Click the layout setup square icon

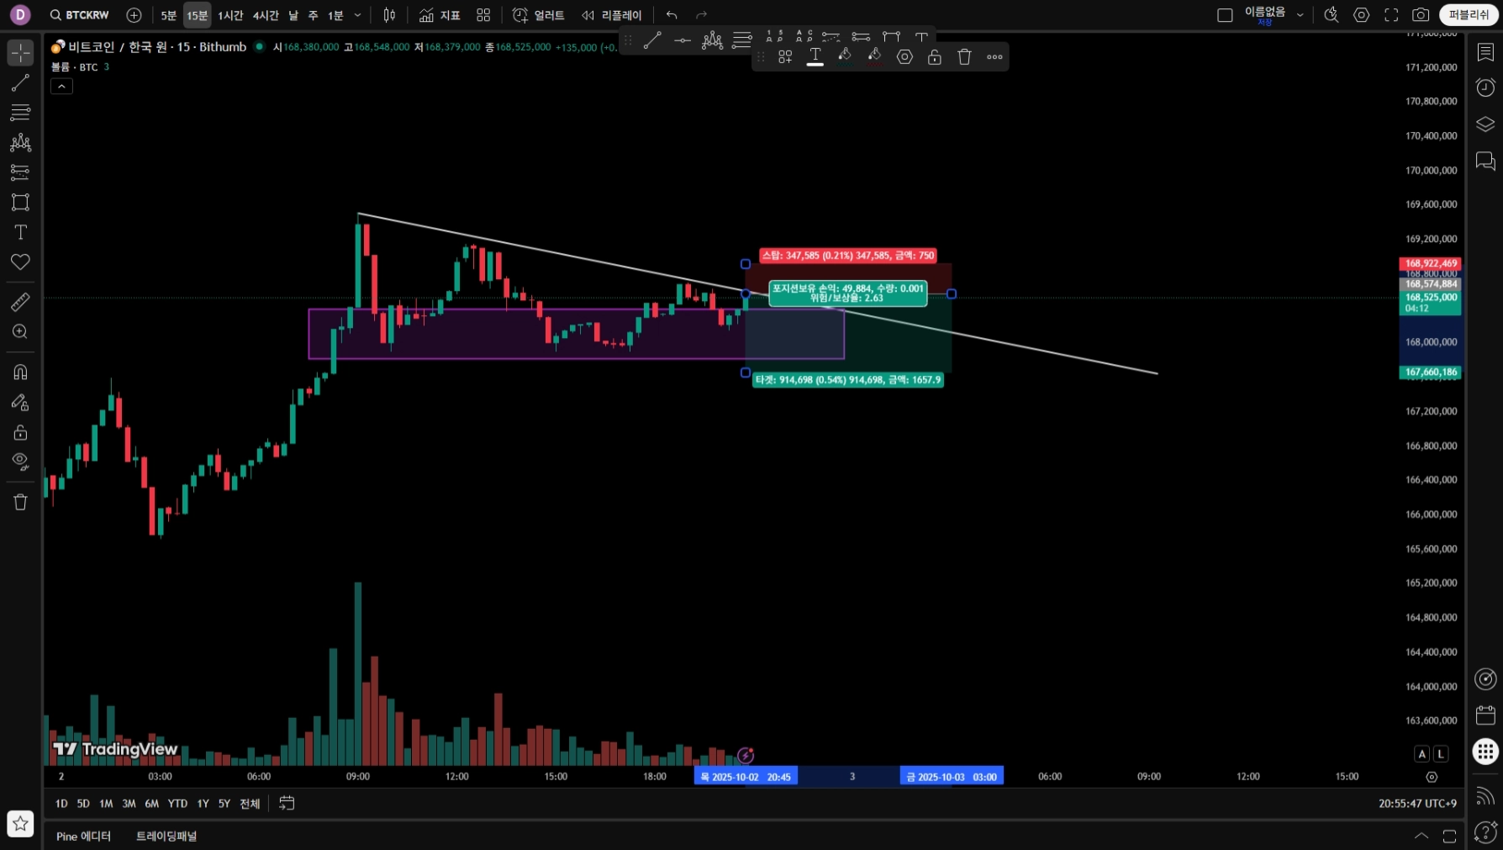tap(1225, 15)
